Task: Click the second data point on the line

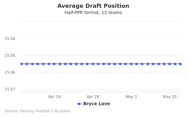Action: [27, 64]
